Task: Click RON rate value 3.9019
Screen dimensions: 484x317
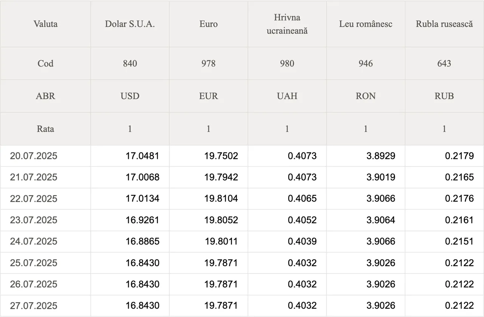Action: tap(381, 177)
